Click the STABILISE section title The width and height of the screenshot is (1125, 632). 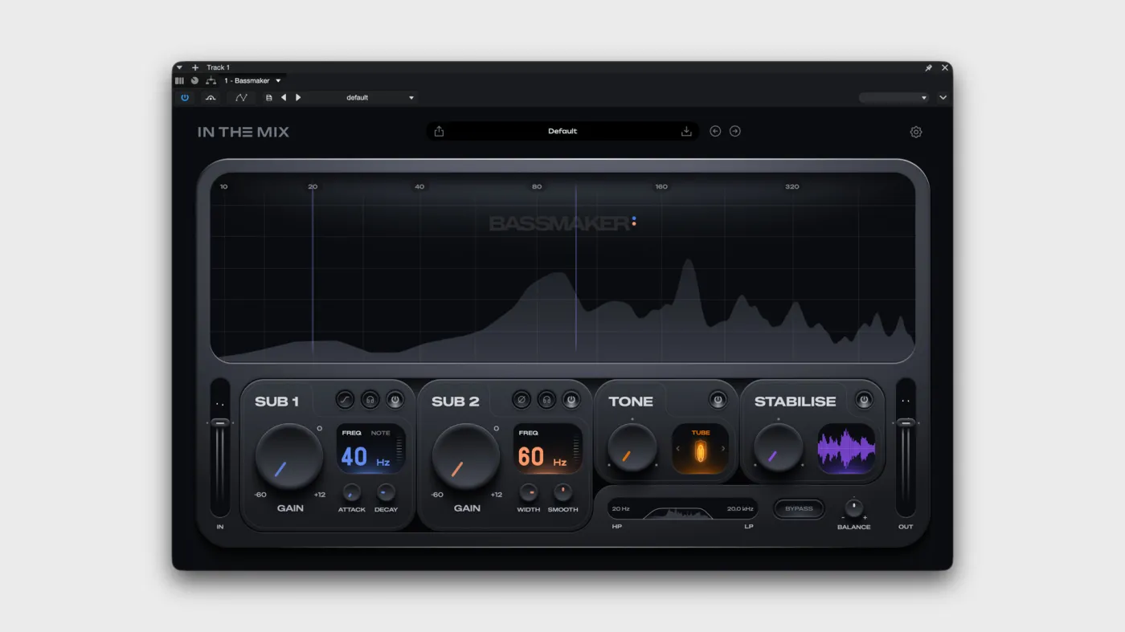point(795,402)
